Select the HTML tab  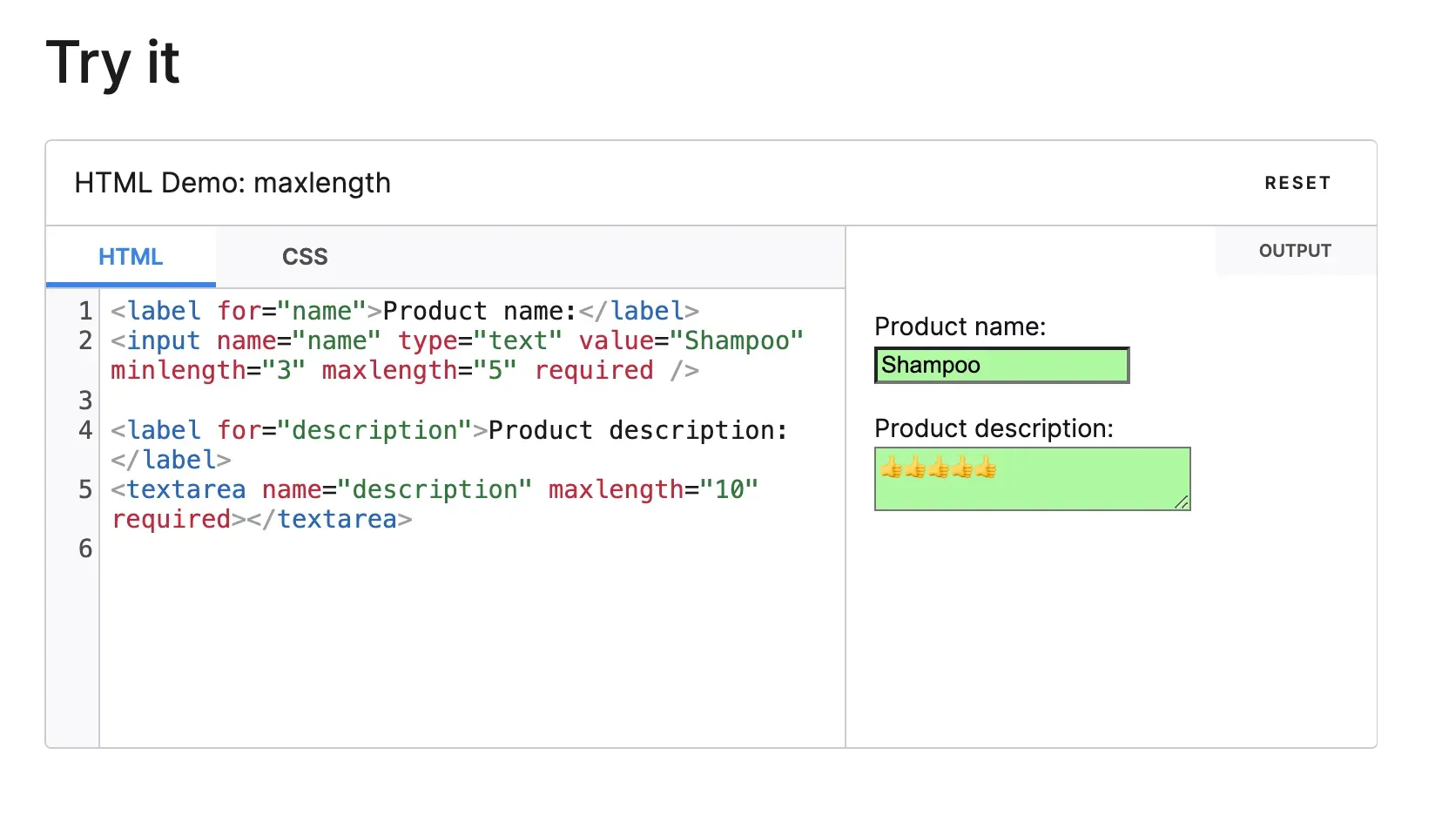click(131, 257)
